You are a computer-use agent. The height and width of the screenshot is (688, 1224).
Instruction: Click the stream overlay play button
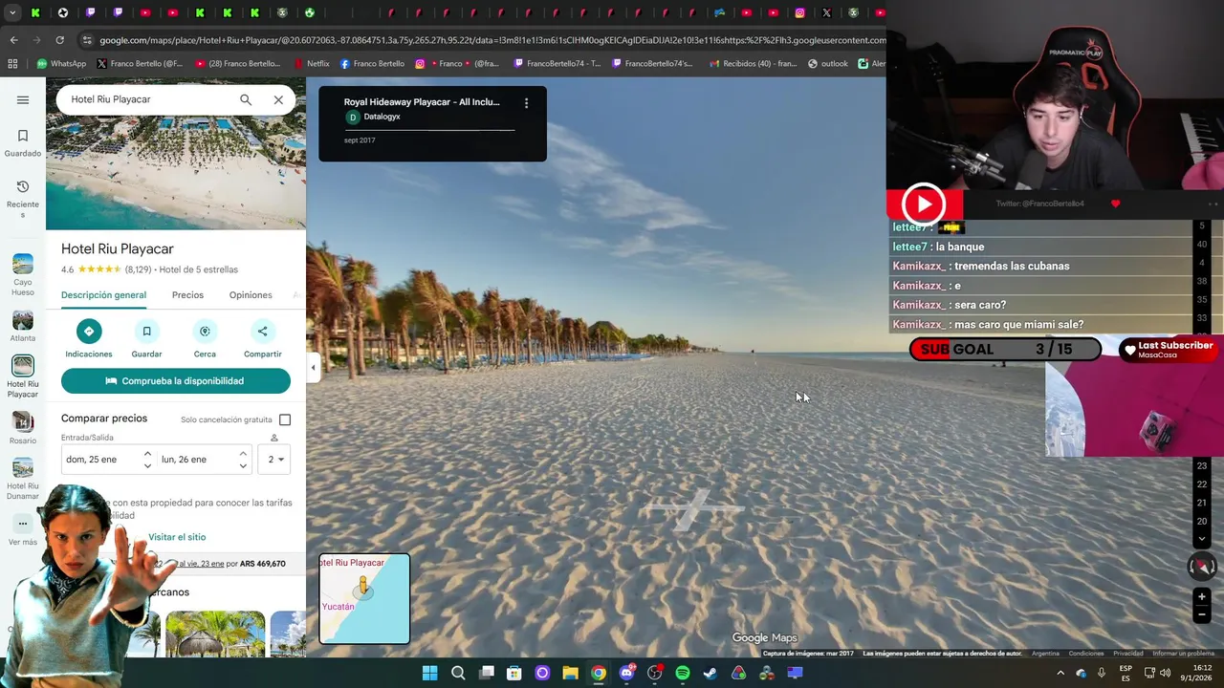[x=924, y=204]
